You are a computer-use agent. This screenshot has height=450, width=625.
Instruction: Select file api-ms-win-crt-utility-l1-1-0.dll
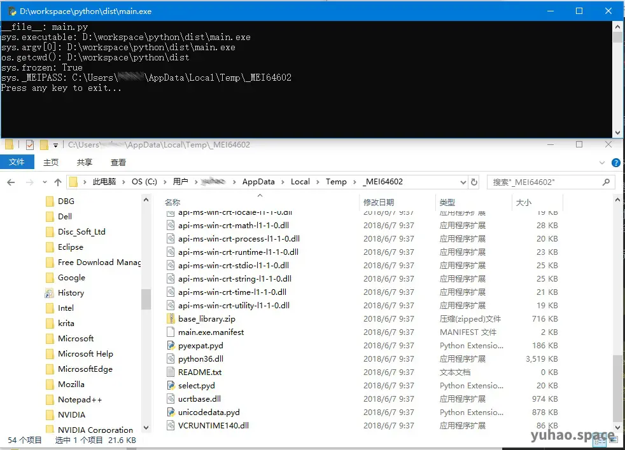(x=234, y=306)
